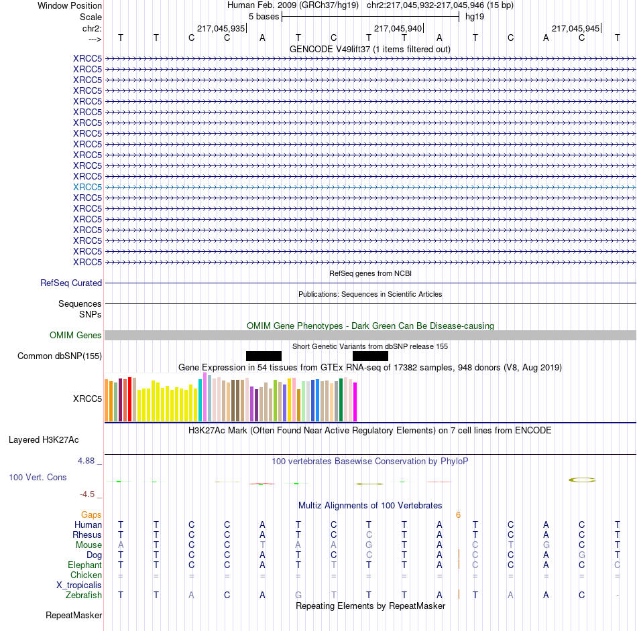Image resolution: width=637 pixels, height=631 pixels.
Task: Click coordinate marker 217,045,940
Action: click(398, 28)
